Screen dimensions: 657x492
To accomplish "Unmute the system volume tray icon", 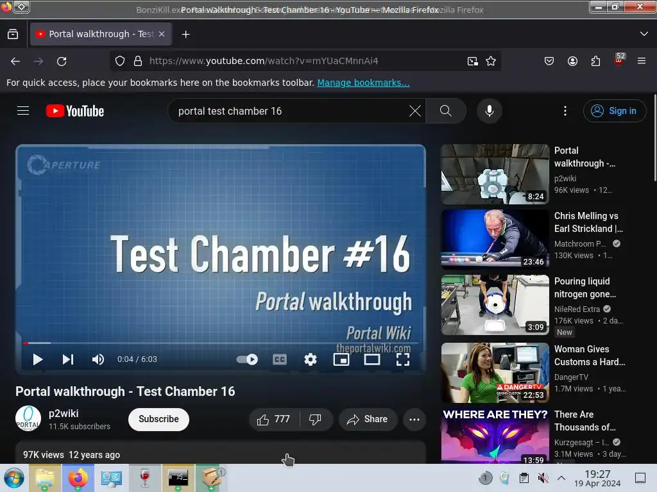I will click(x=543, y=478).
